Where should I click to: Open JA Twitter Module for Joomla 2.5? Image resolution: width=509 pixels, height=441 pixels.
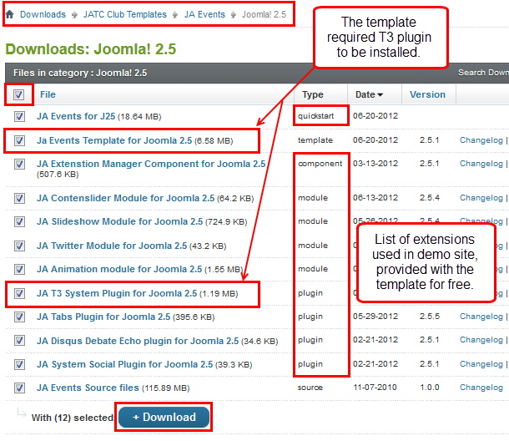[112, 246]
